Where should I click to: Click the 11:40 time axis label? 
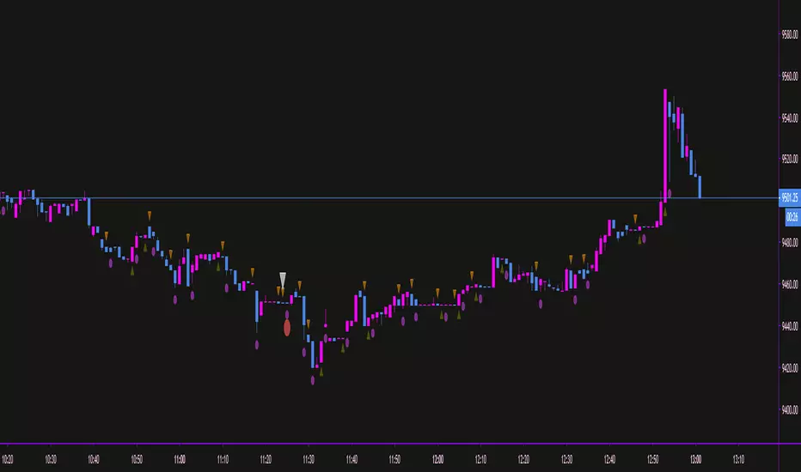(352, 459)
